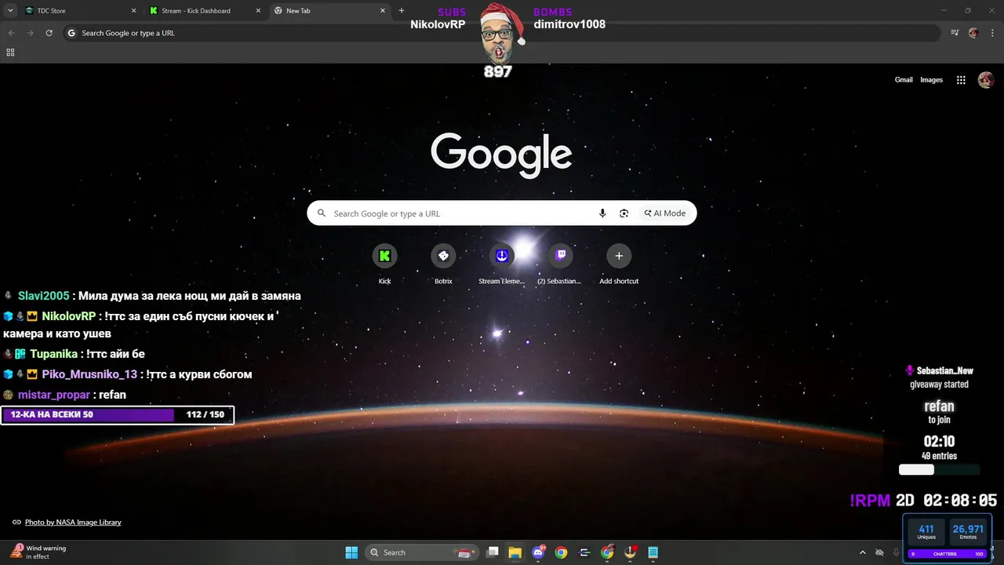Click the NikolovRP chat username

(68, 316)
